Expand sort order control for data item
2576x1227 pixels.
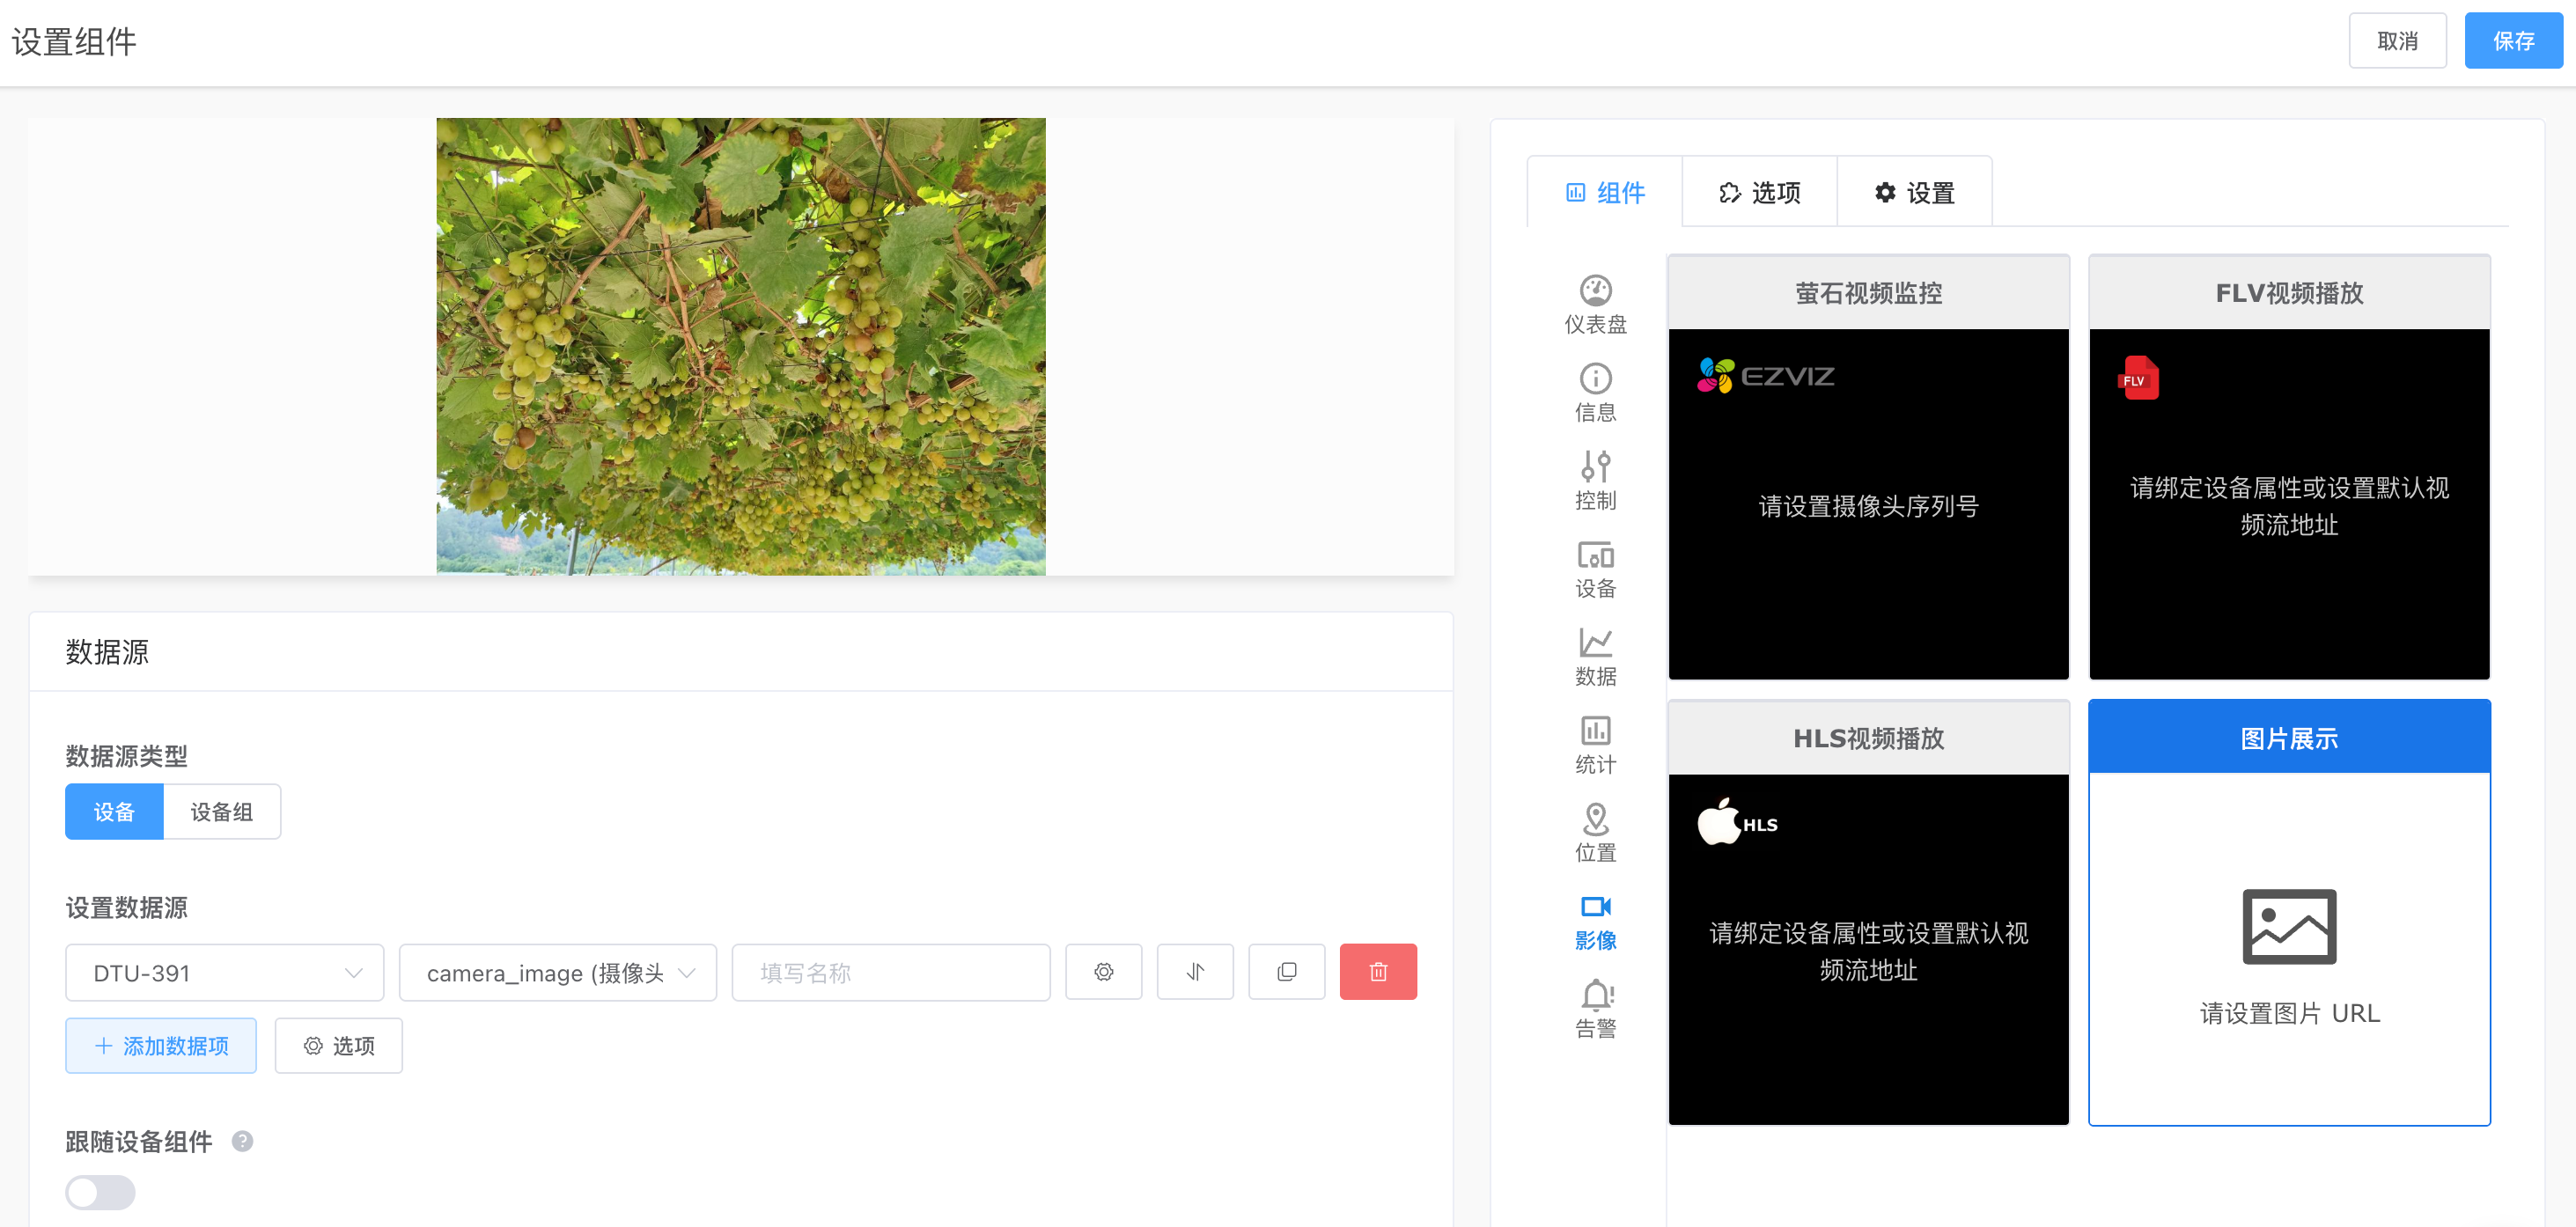coord(1195,971)
